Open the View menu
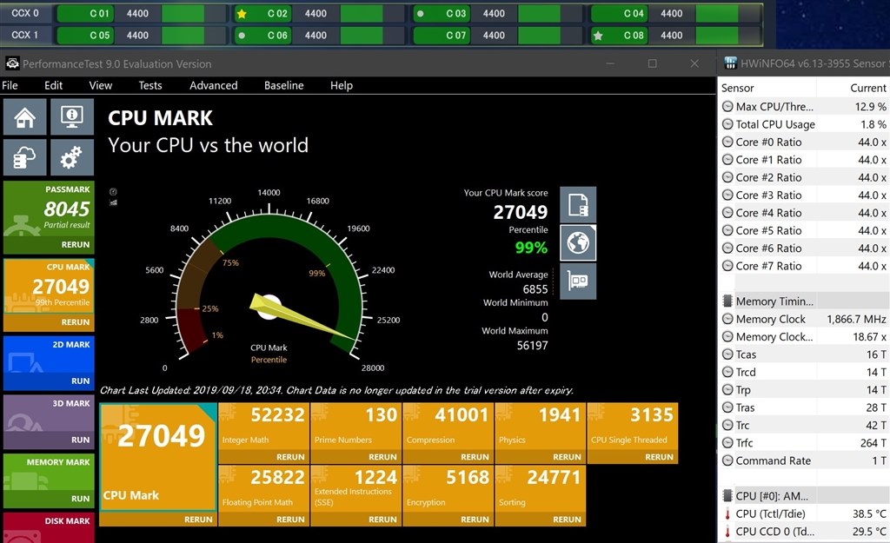 pyautogui.click(x=101, y=85)
